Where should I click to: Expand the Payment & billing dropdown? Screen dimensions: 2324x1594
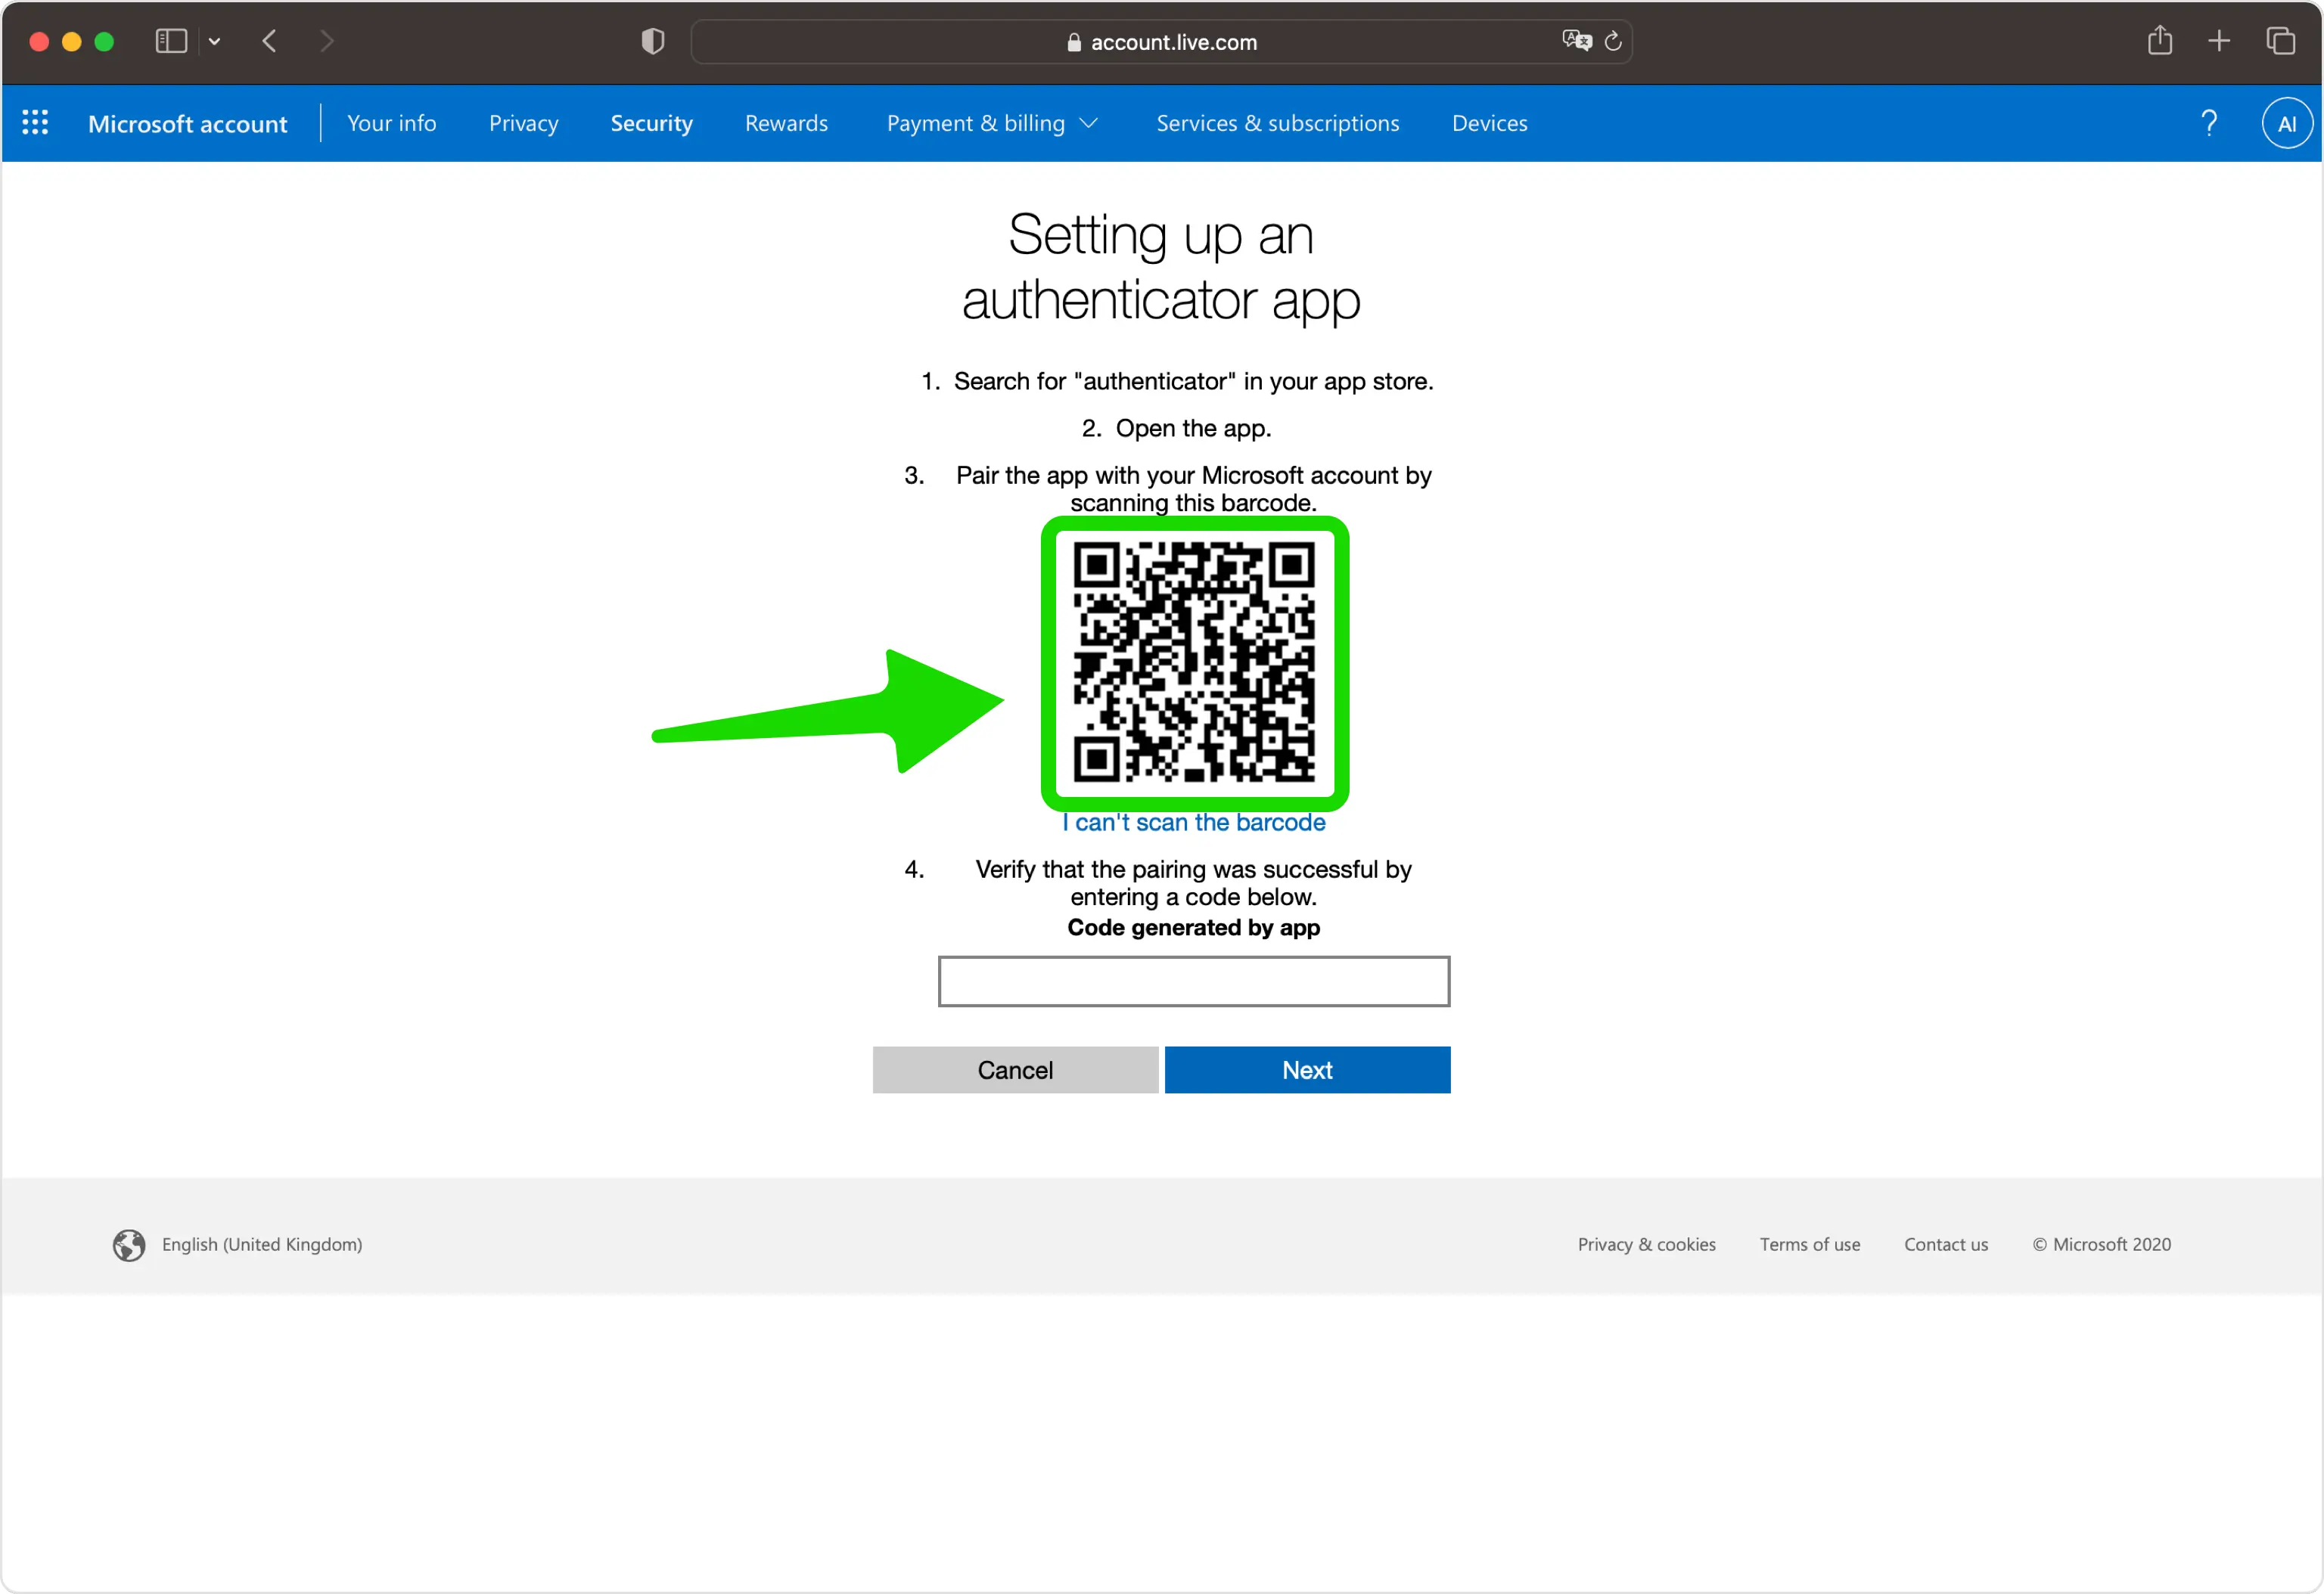pyautogui.click(x=992, y=123)
